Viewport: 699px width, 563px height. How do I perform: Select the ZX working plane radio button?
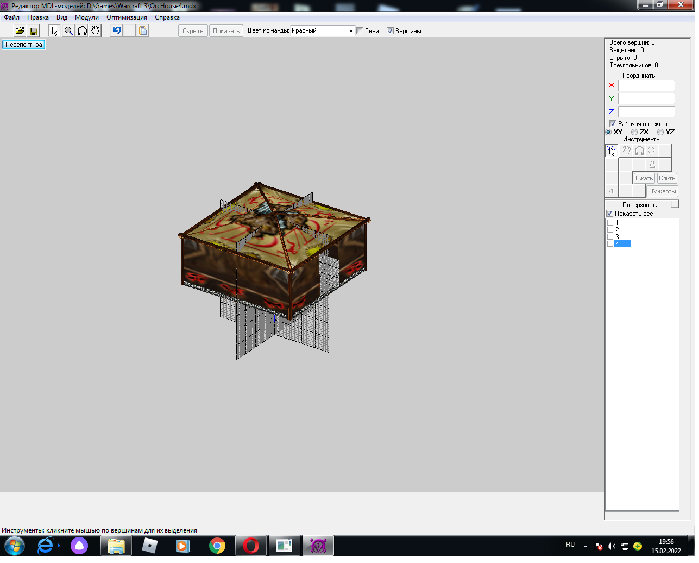[x=634, y=132]
